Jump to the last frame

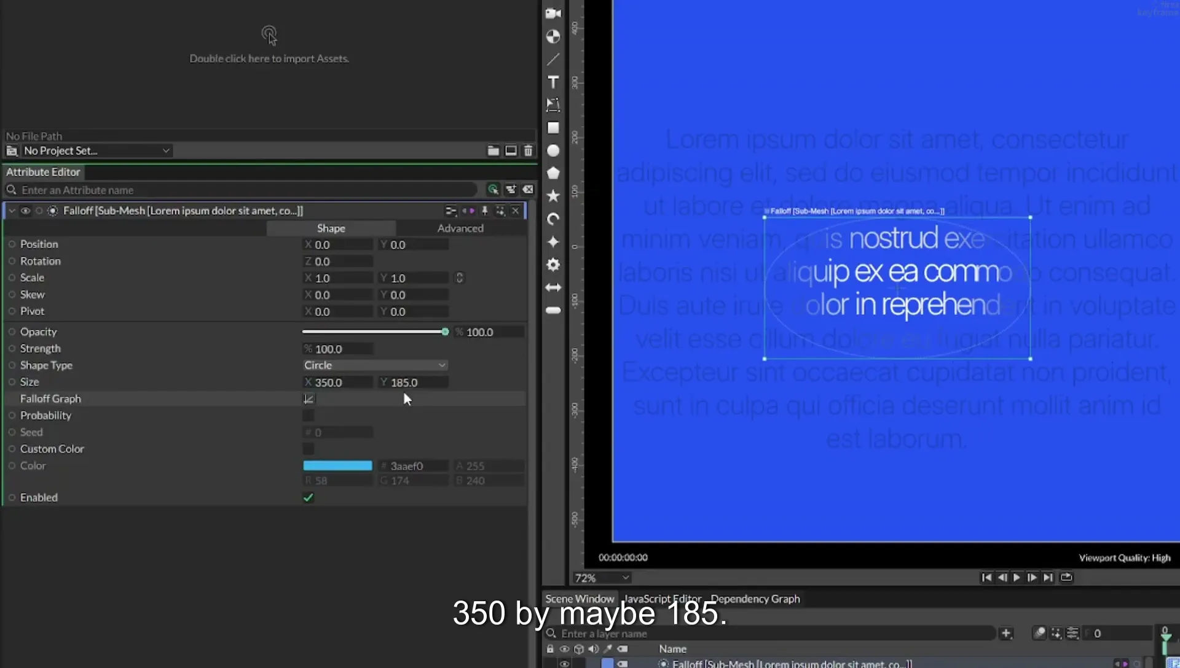tap(1048, 577)
